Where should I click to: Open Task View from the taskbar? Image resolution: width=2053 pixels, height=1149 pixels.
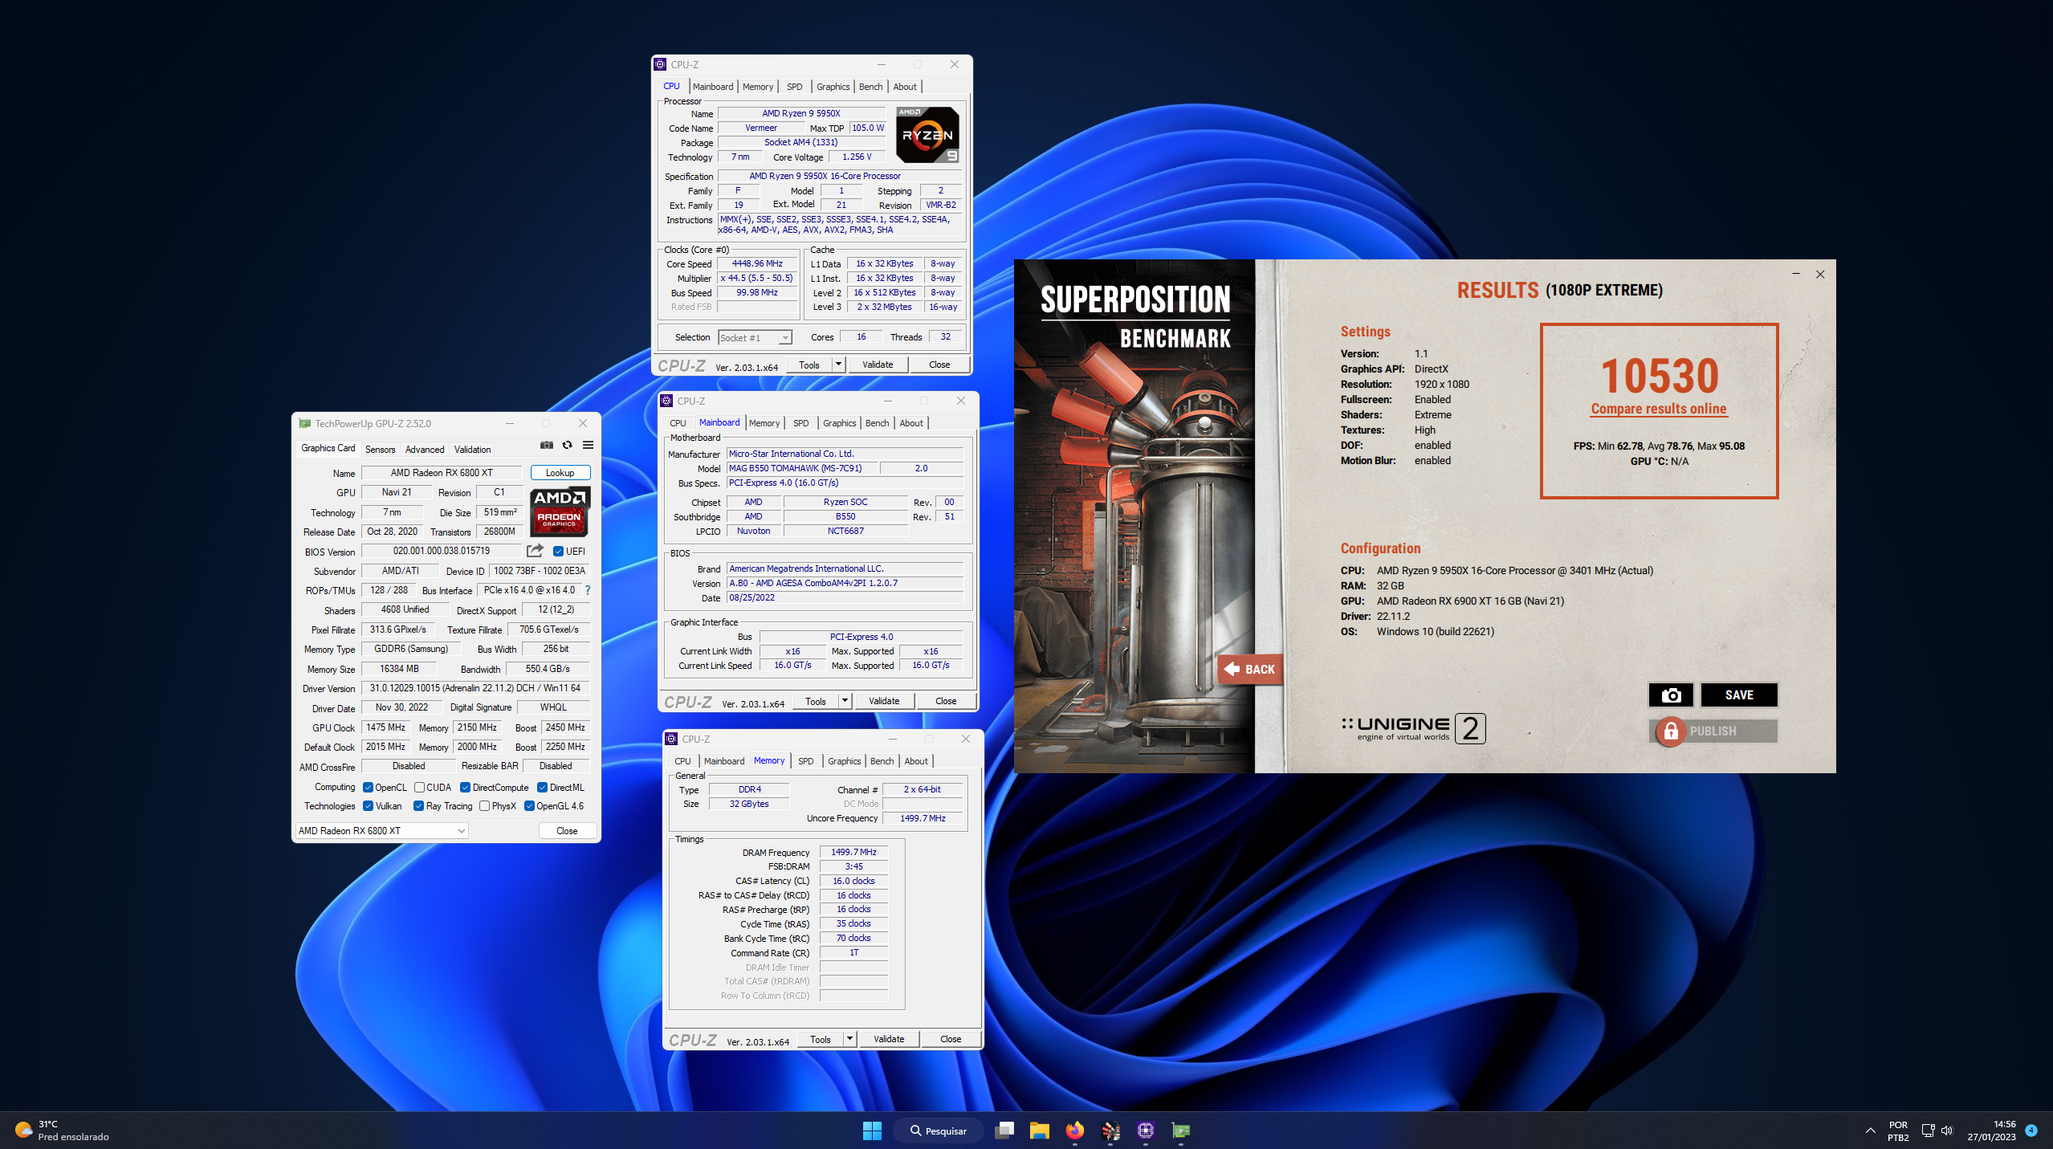pyautogui.click(x=1004, y=1131)
